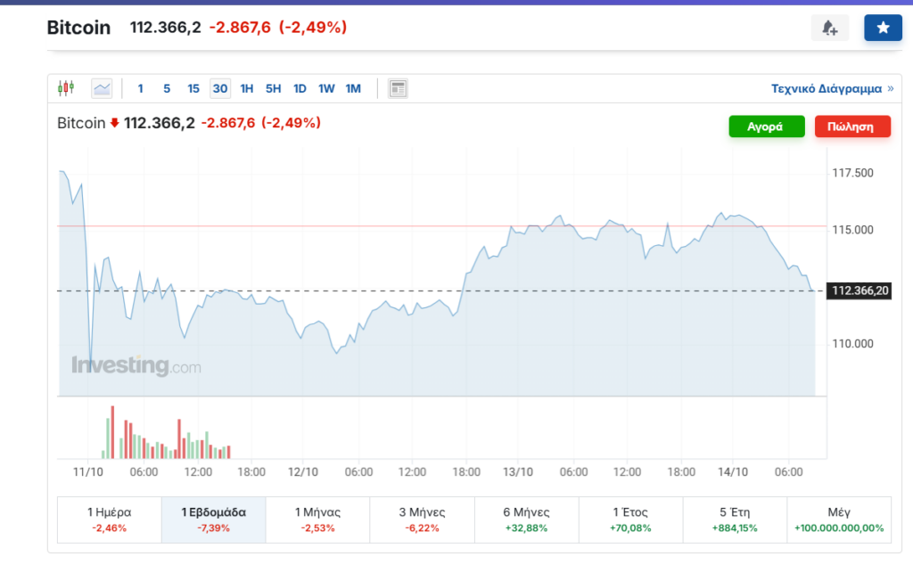The width and height of the screenshot is (913, 564).
Task: Select the 1H chart interval
Action: (x=247, y=88)
